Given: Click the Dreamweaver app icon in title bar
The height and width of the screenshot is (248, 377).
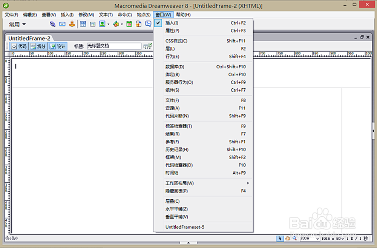Looking at the screenshot, I should pyautogui.click(x=6, y=5).
